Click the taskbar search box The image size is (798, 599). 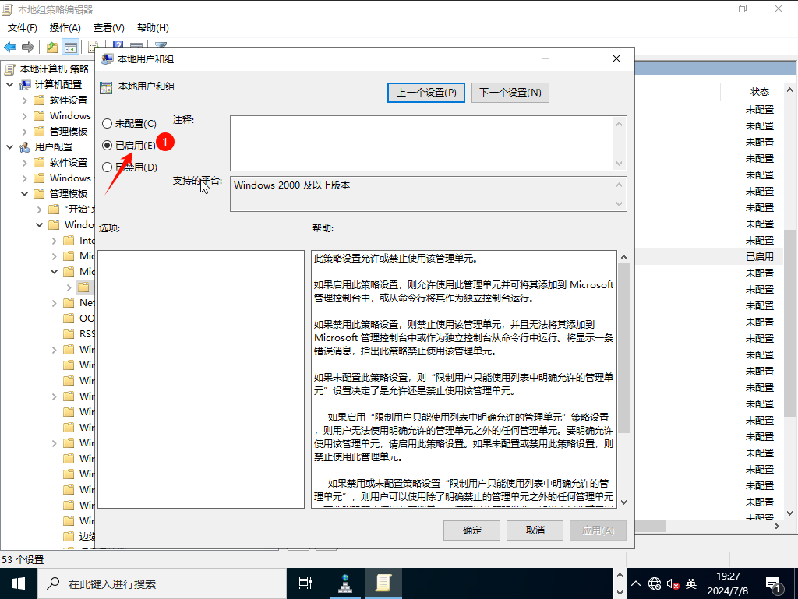pyautogui.click(x=162, y=583)
